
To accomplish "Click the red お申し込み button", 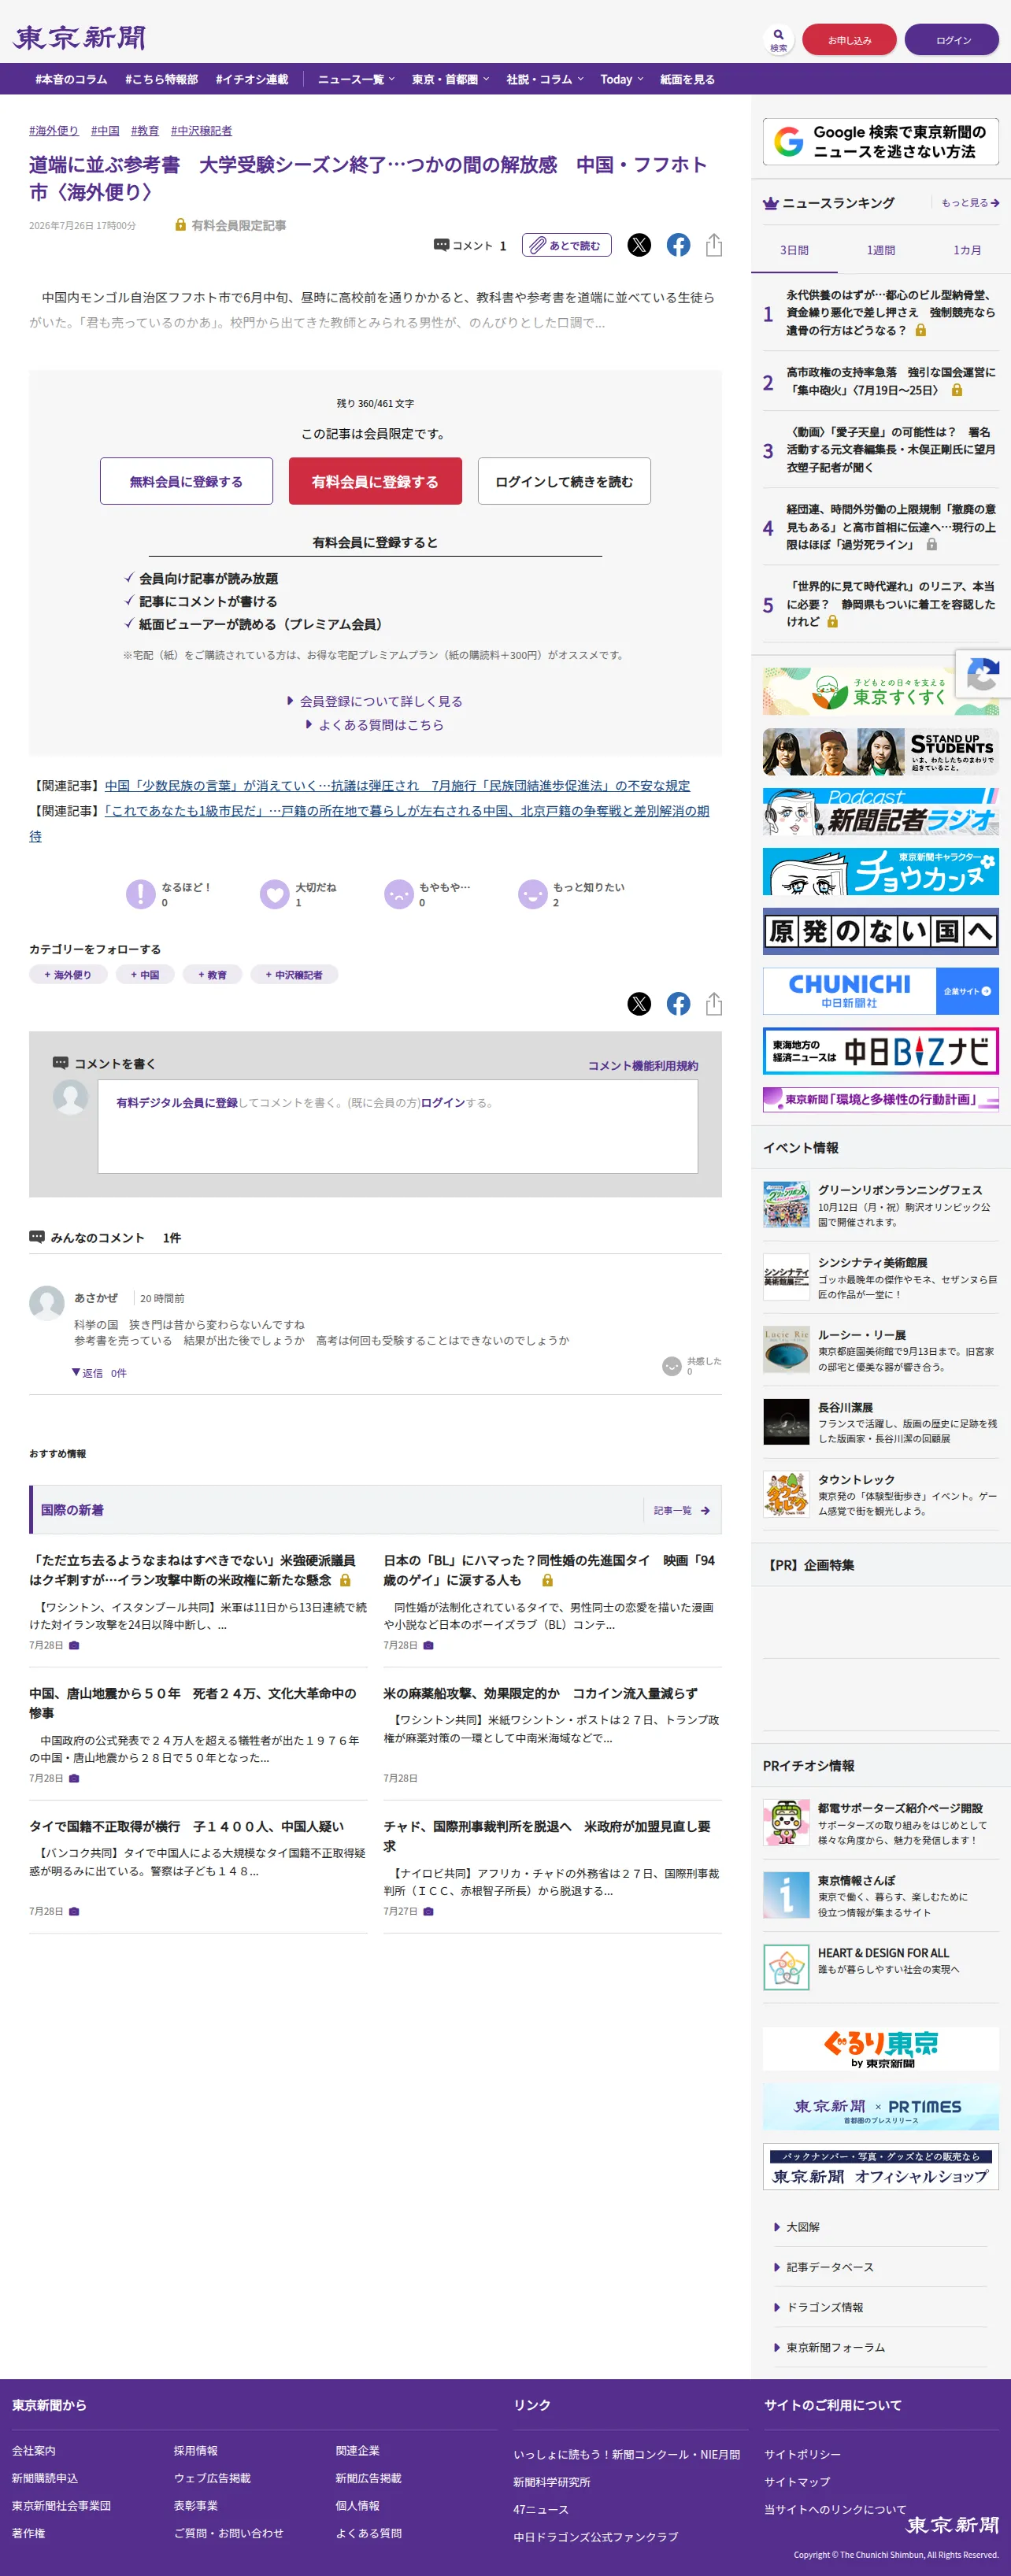I will coord(849,39).
